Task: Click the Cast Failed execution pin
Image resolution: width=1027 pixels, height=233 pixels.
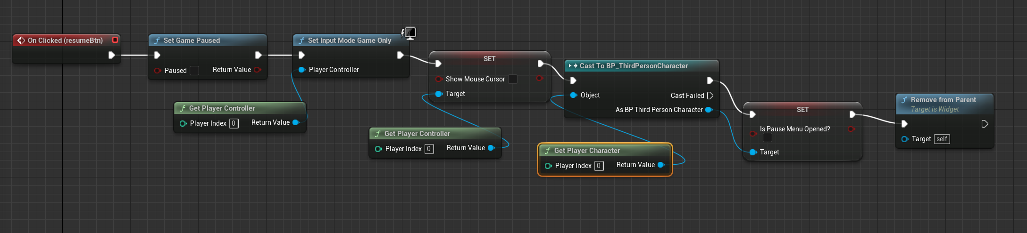Action: [710, 96]
